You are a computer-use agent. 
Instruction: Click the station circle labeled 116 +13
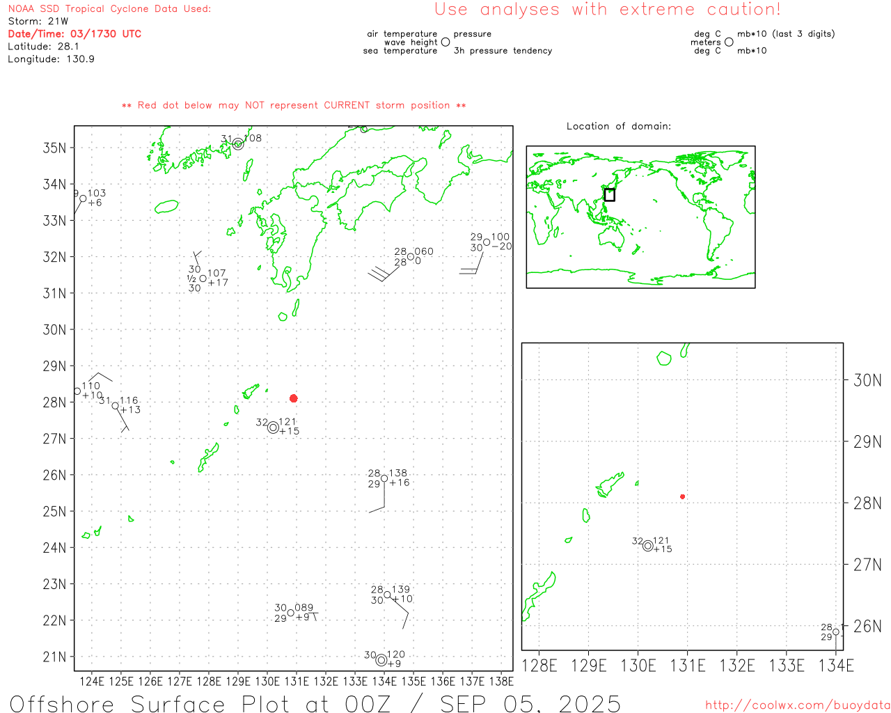(116, 406)
